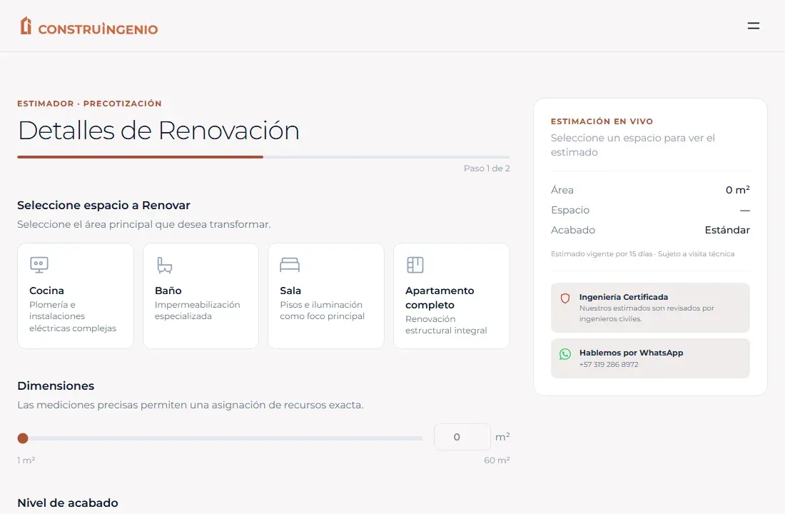The height and width of the screenshot is (514, 785).
Task: Click 'Las mediciones precisas permiten' description text
Action: click(x=191, y=405)
